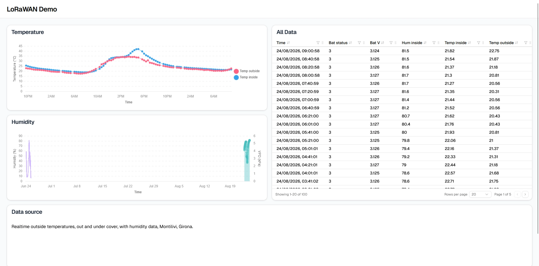
Task: Open filter for Time column
Action: coord(318,43)
